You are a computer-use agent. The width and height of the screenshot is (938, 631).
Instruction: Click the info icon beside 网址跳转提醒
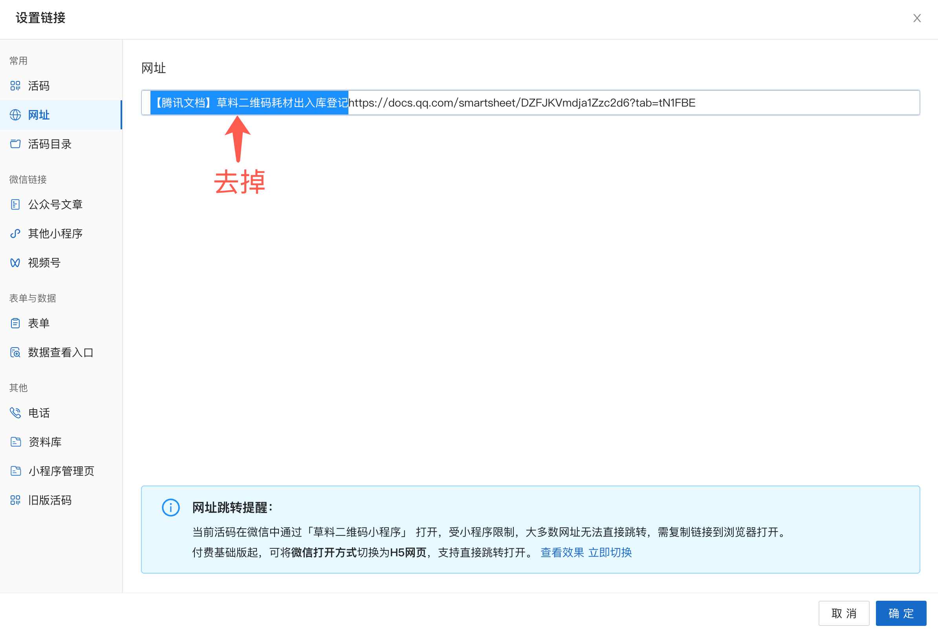coord(170,508)
